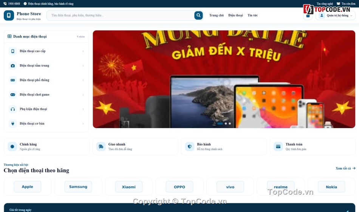The image size is (359, 212).
Task: Click the verified check icon in top bar
Action: (25, 4)
